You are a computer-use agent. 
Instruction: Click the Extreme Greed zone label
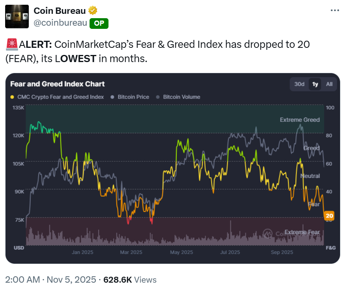tap(300, 120)
